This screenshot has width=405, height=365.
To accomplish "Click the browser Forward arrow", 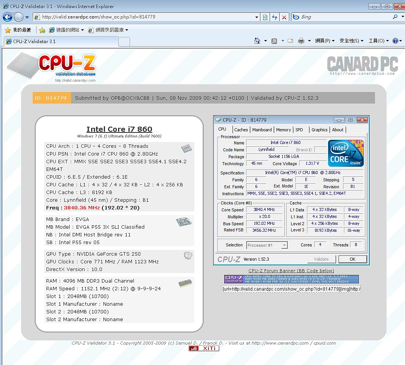I will pyautogui.click(x=18, y=17).
